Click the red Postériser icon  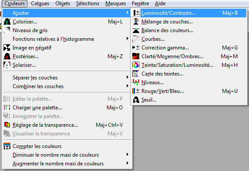(7, 56)
